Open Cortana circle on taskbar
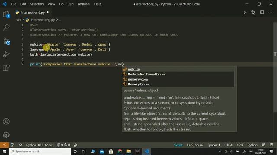This screenshot has height=155, width=277. tap(75, 151)
